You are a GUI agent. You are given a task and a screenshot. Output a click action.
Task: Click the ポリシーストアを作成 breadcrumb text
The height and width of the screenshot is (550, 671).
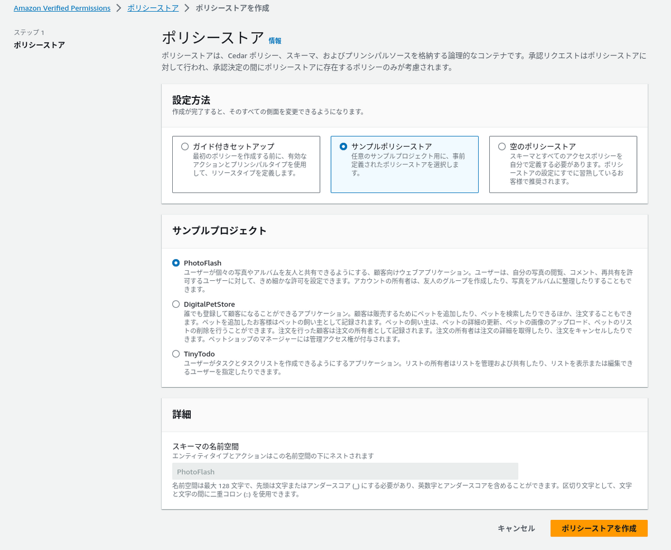click(232, 8)
